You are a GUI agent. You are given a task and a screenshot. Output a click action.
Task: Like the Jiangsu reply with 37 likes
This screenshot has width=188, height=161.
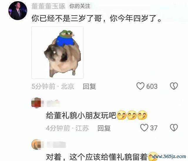coord(144,128)
